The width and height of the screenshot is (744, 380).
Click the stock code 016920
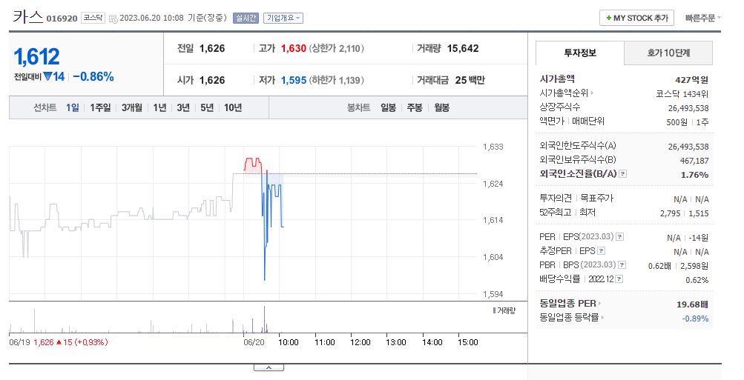(x=62, y=19)
